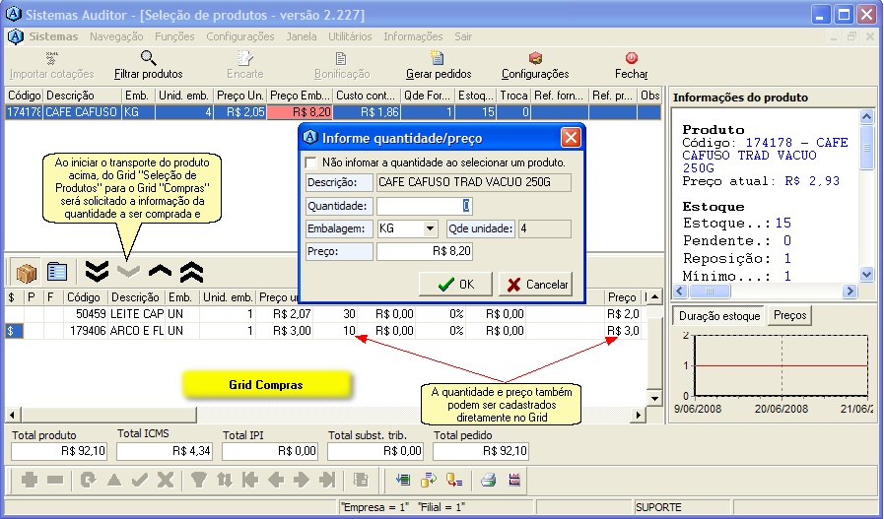
Task: Click the Gerar pedidos toolbar icon
Action: [x=438, y=59]
